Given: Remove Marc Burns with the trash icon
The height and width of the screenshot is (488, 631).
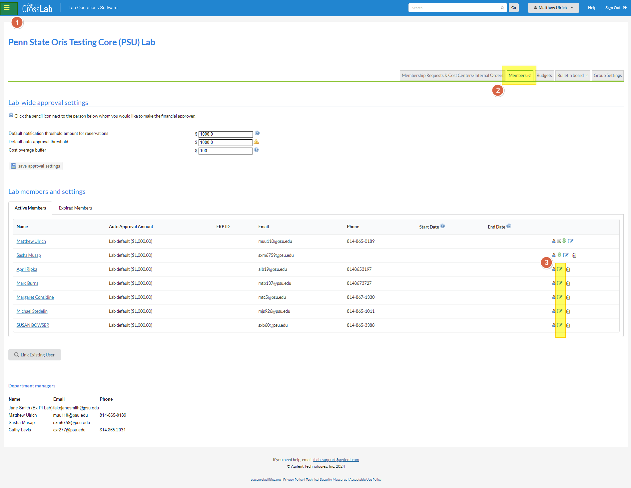Looking at the screenshot, I should (568, 283).
